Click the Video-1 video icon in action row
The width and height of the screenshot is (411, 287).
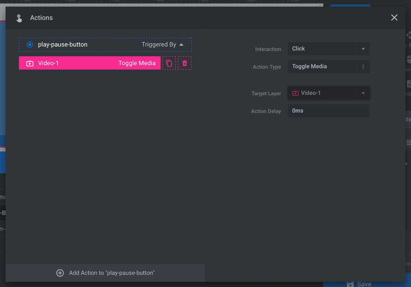[x=30, y=63]
